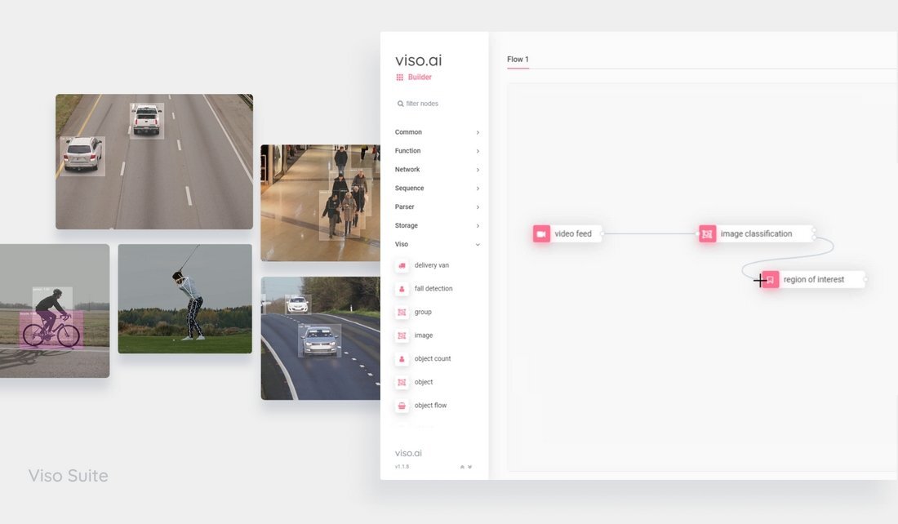Click the image node icon

[401, 335]
